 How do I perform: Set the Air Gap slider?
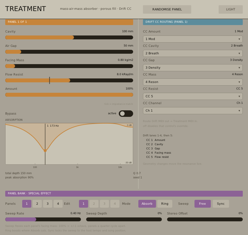pyautogui.click(x=69, y=52)
